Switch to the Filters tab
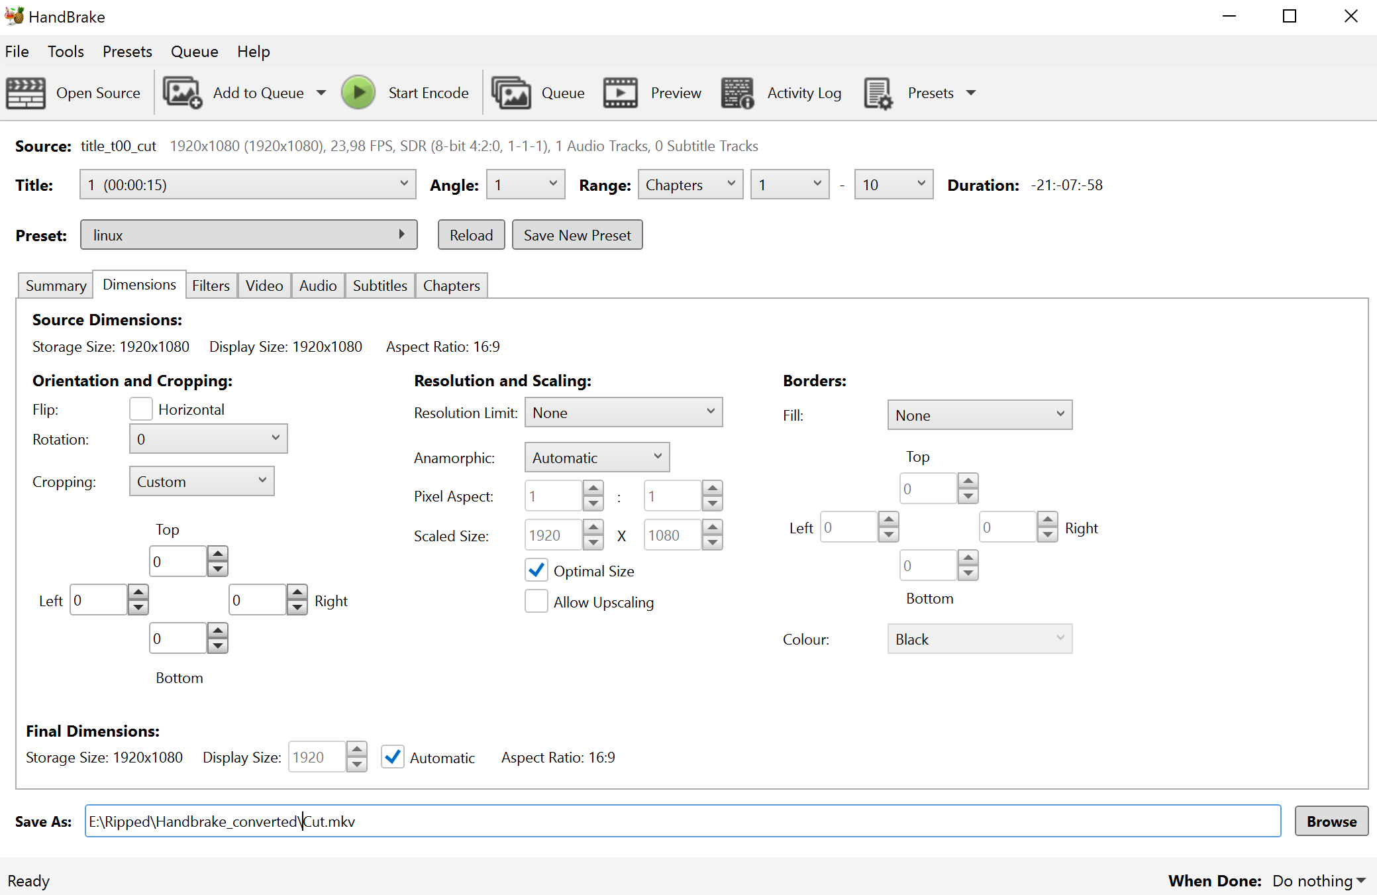1377x895 pixels. [x=211, y=286]
